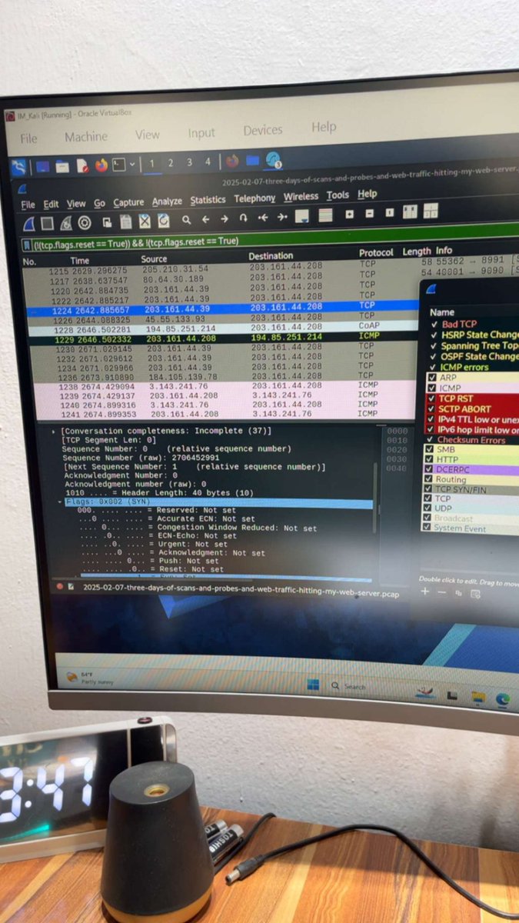Collapse the Flags: 0x002 (SYN) tree
The image size is (519, 923).
[x=61, y=502]
